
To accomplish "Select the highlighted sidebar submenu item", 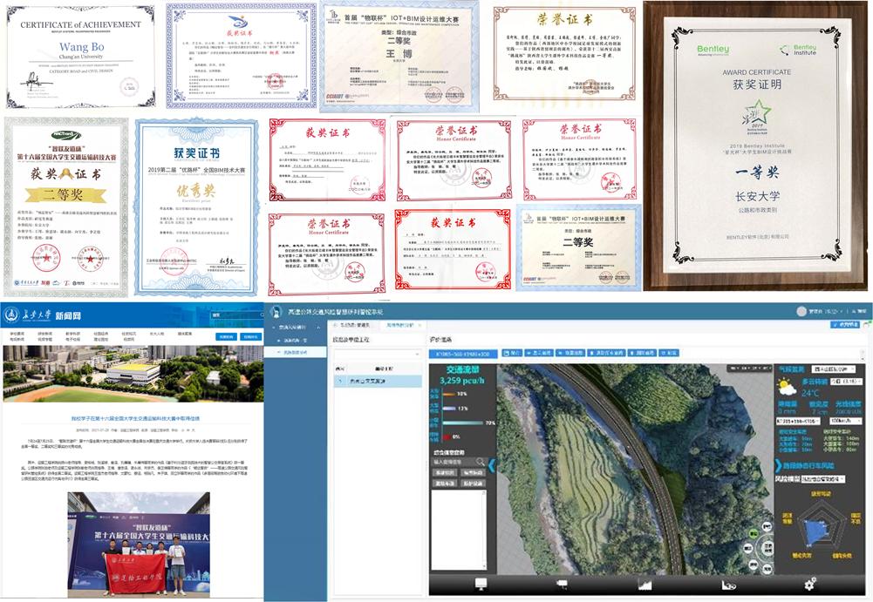I will tap(295, 352).
